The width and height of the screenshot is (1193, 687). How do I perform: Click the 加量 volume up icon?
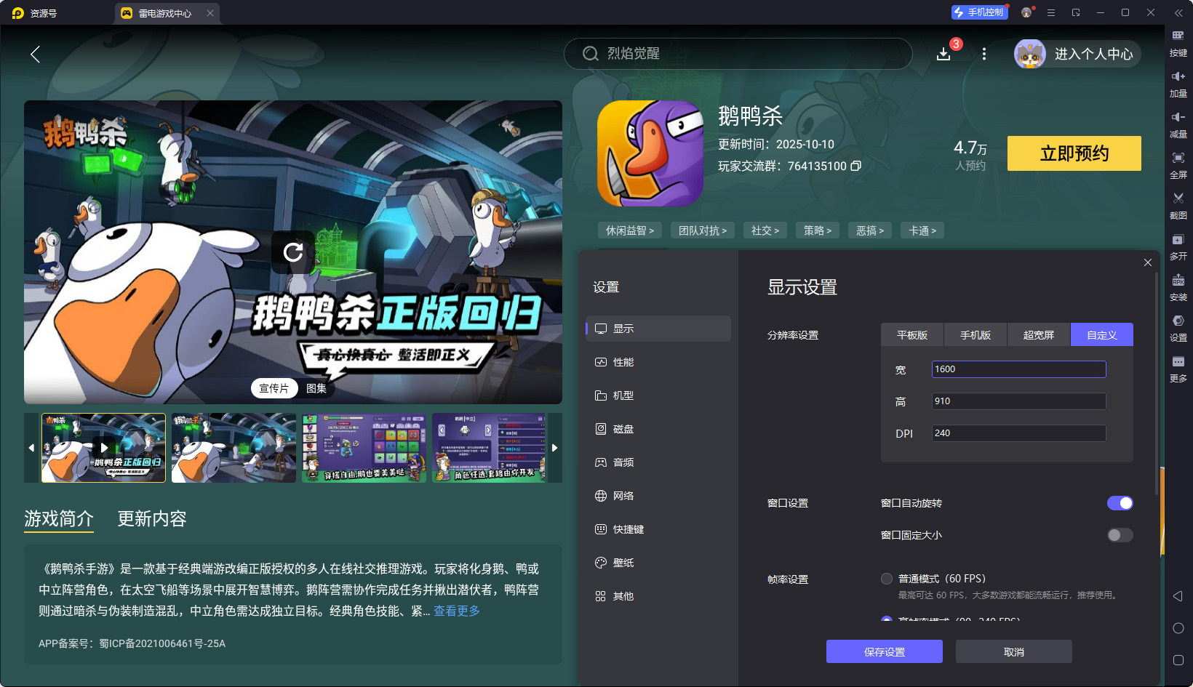[x=1178, y=82]
